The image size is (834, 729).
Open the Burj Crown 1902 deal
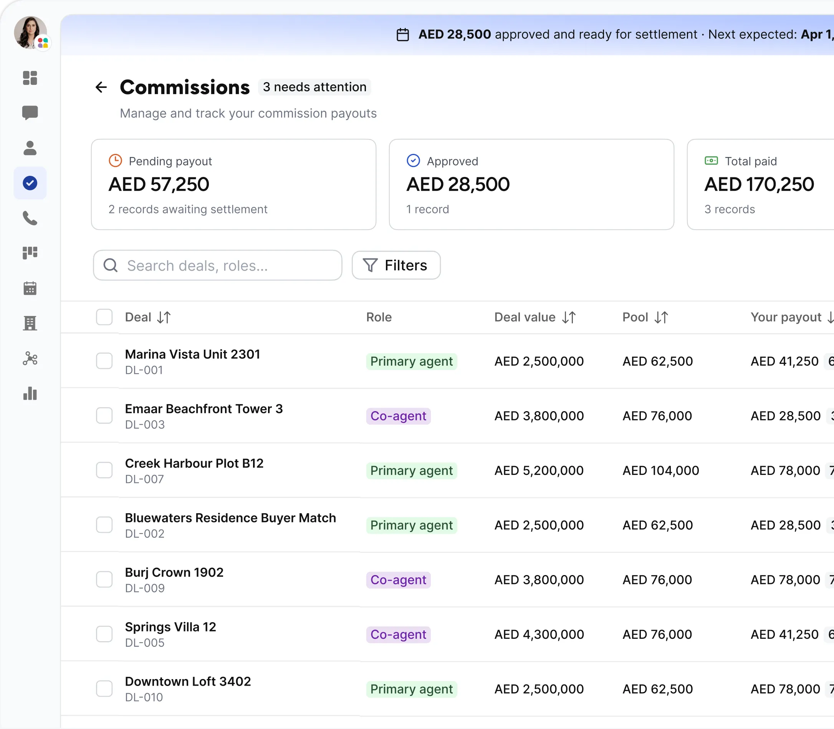(174, 572)
